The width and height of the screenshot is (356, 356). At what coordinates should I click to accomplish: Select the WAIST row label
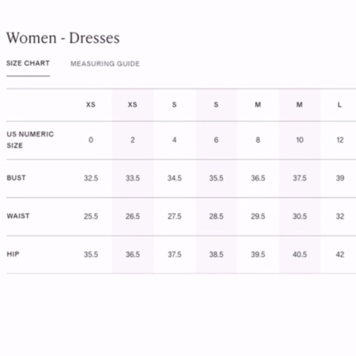[18, 216]
